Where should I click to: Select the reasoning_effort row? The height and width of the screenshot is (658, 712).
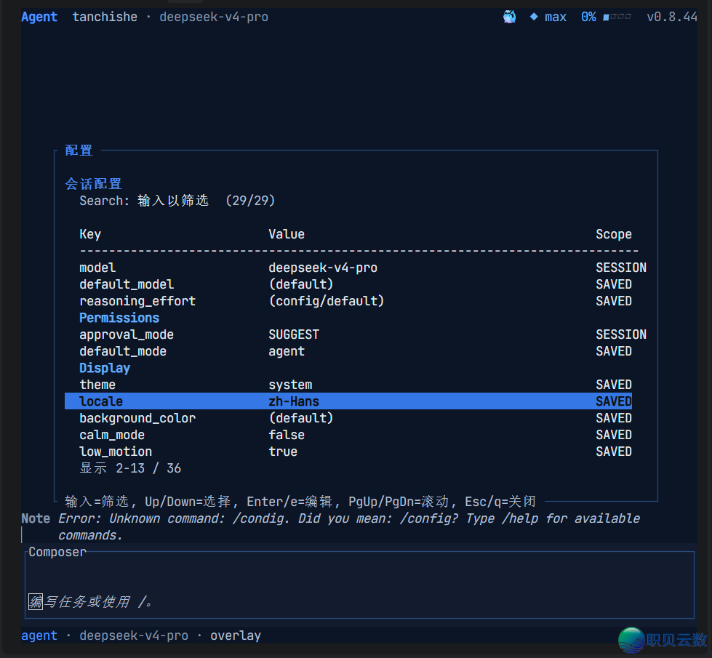click(356, 301)
